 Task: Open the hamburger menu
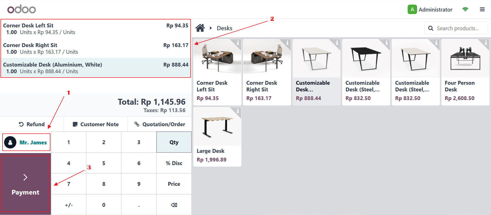pyautogui.click(x=482, y=9)
